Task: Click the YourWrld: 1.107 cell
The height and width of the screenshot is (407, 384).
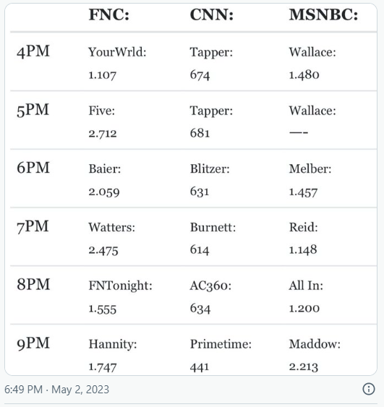Action: (117, 64)
